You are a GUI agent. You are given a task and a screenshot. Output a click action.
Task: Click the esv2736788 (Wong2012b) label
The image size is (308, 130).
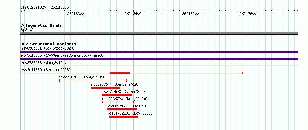click(44, 63)
